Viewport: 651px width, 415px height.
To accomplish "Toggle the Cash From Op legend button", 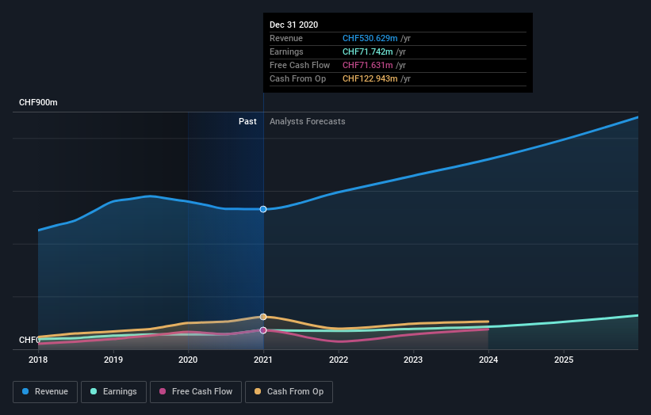I will [289, 392].
